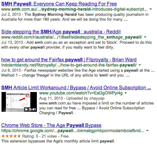Open the Side-stepping the SMH/Age paywall Reddit result

[x=61, y=32]
